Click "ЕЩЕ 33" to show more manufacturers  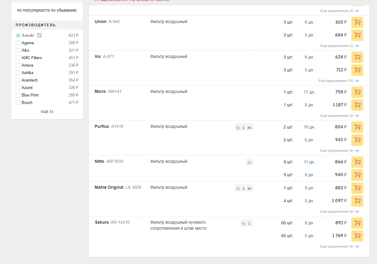[x=47, y=112]
